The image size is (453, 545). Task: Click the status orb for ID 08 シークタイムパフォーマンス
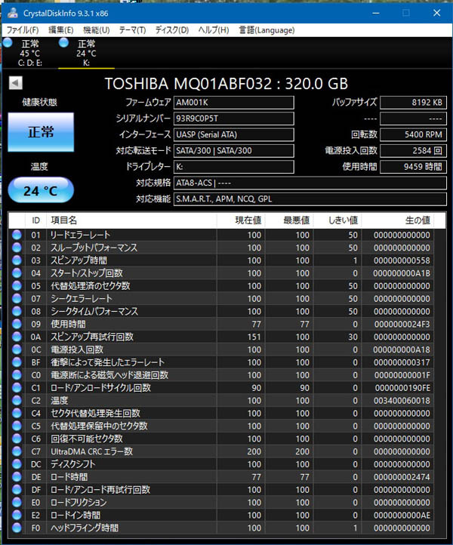pyautogui.click(x=17, y=312)
